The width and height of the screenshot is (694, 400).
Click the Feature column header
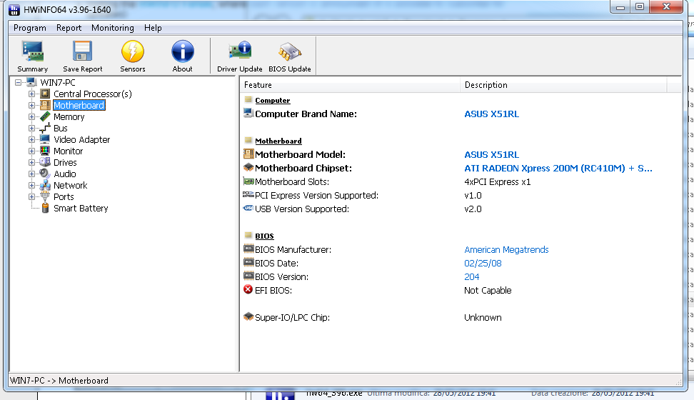click(350, 84)
